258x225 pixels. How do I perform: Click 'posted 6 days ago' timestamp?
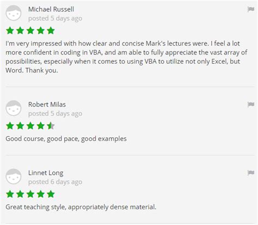point(55,182)
